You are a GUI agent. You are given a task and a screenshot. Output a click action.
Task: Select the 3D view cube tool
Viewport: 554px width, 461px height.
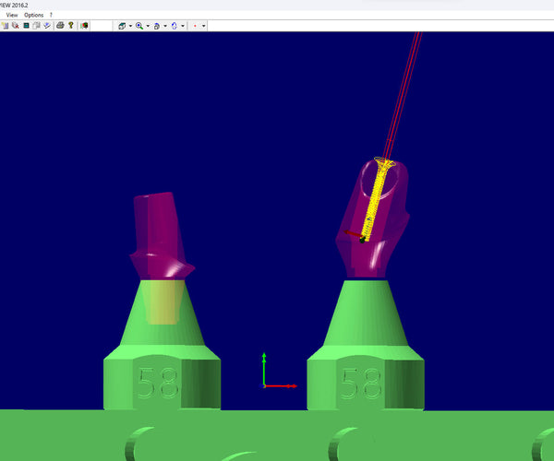pyautogui.click(x=122, y=26)
